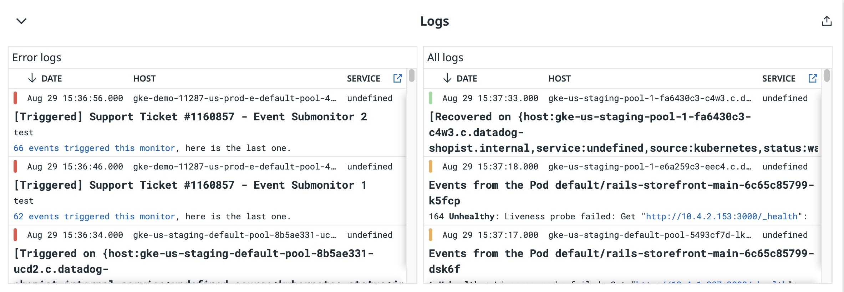Sort All logs by SERVICE column

779,78
